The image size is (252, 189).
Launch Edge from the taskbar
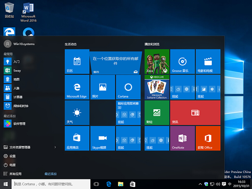[109, 184]
